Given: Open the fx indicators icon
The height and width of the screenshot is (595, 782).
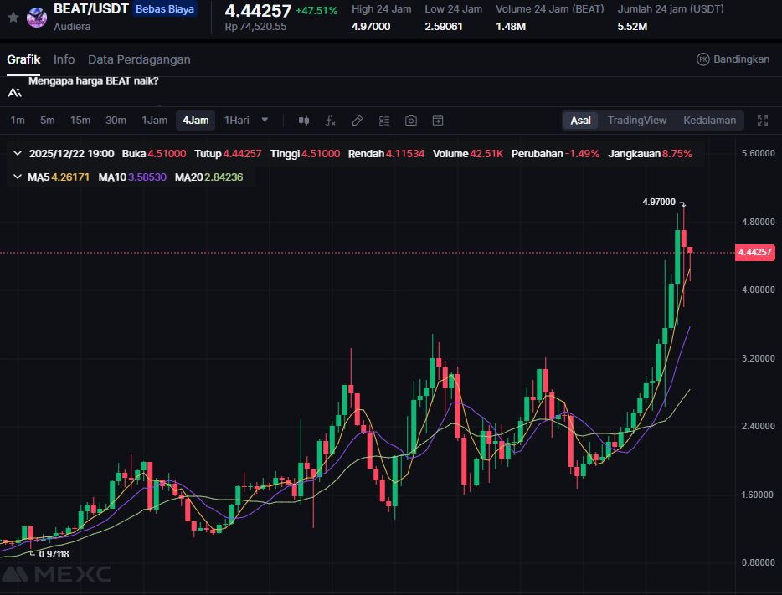Looking at the screenshot, I should tap(331, 121).
